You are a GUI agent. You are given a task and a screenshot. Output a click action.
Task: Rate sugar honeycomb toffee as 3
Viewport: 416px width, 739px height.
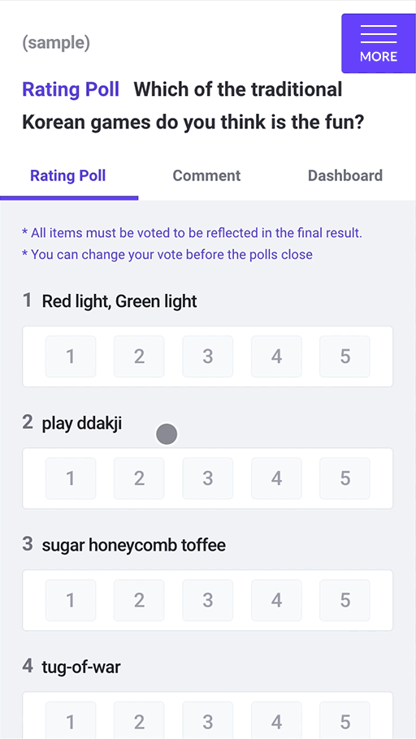207,600
